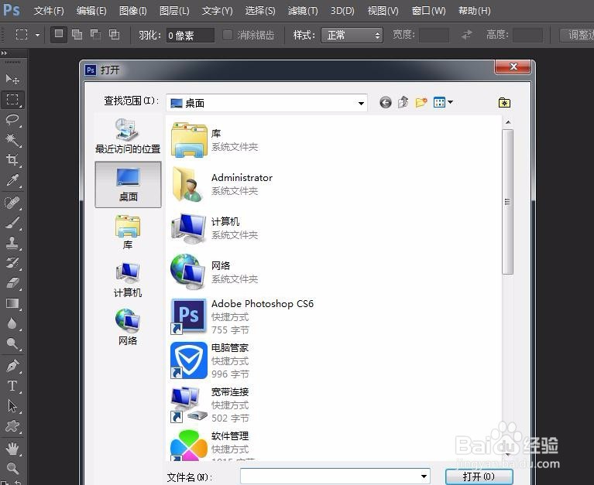Screen dimensions: 594x485
Task: Choose Intersect with Selection mode
Action: (114, 35)
